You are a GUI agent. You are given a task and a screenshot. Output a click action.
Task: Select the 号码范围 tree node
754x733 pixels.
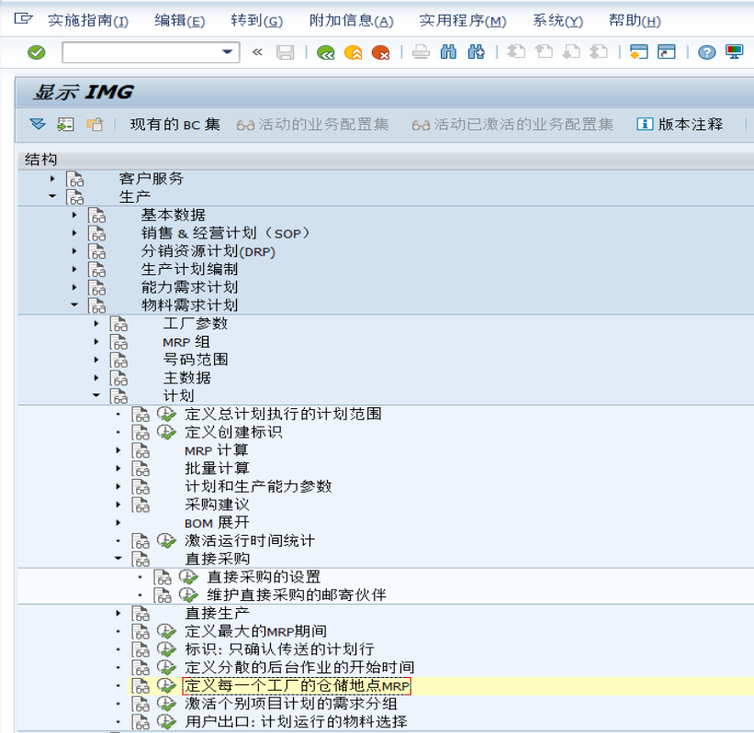[x=196, y=360]
